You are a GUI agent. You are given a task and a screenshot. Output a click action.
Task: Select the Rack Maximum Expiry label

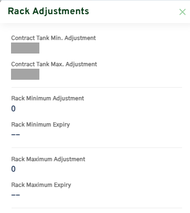click(x=41, y=185)
